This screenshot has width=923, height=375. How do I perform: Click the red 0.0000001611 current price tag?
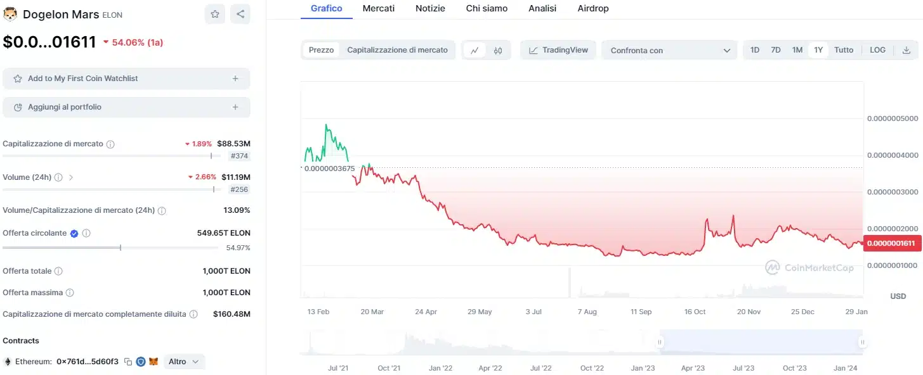893,243
